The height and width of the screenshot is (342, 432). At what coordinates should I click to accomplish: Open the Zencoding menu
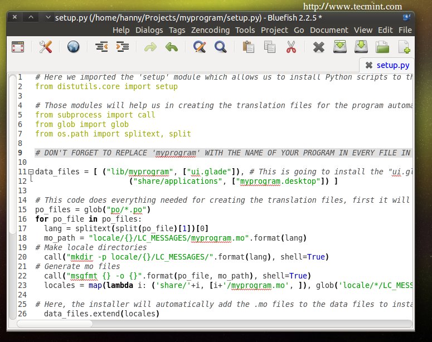pyautogui.click(x=211, y=30)
